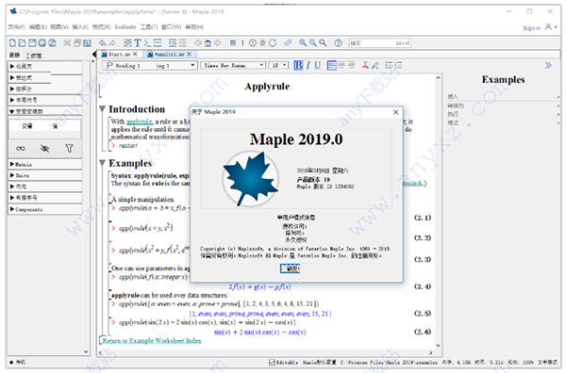The image size is (566, 373).
Task: Click the document's vertical scrollbar down arrow
Action: tap(438, 346)
